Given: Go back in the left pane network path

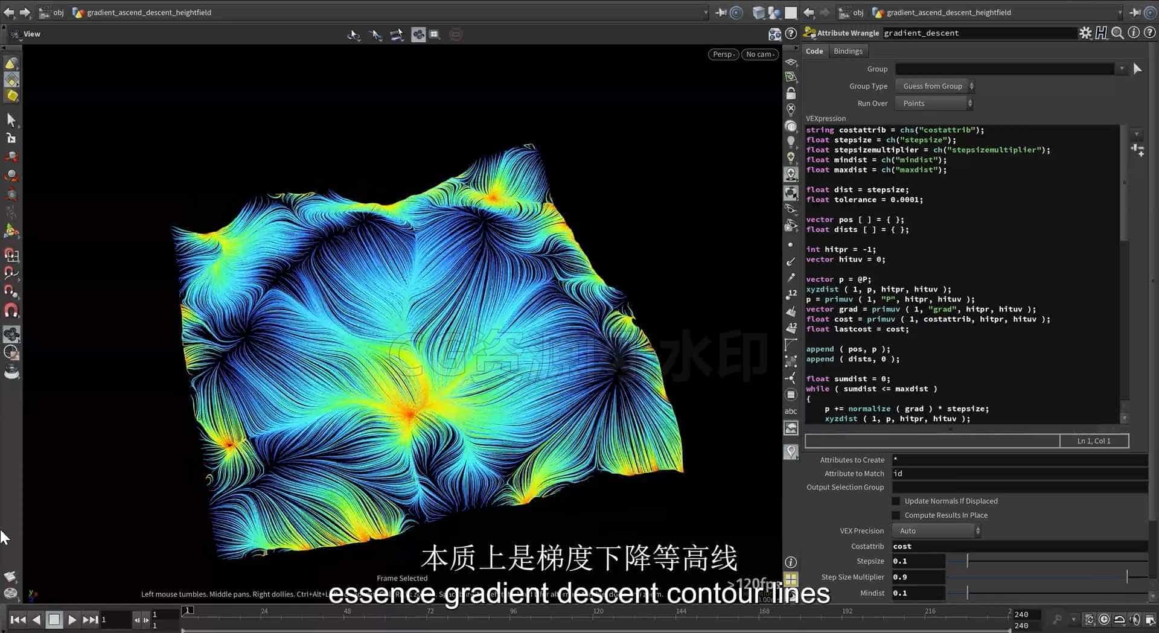Looking at the screenshot, I should coord(9,12).
